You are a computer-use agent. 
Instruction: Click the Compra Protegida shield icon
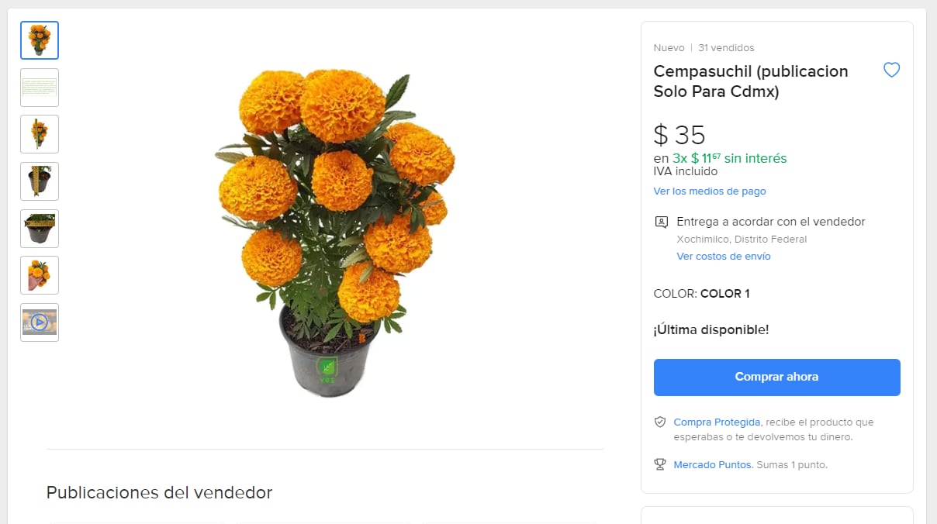tap(659, 422)
